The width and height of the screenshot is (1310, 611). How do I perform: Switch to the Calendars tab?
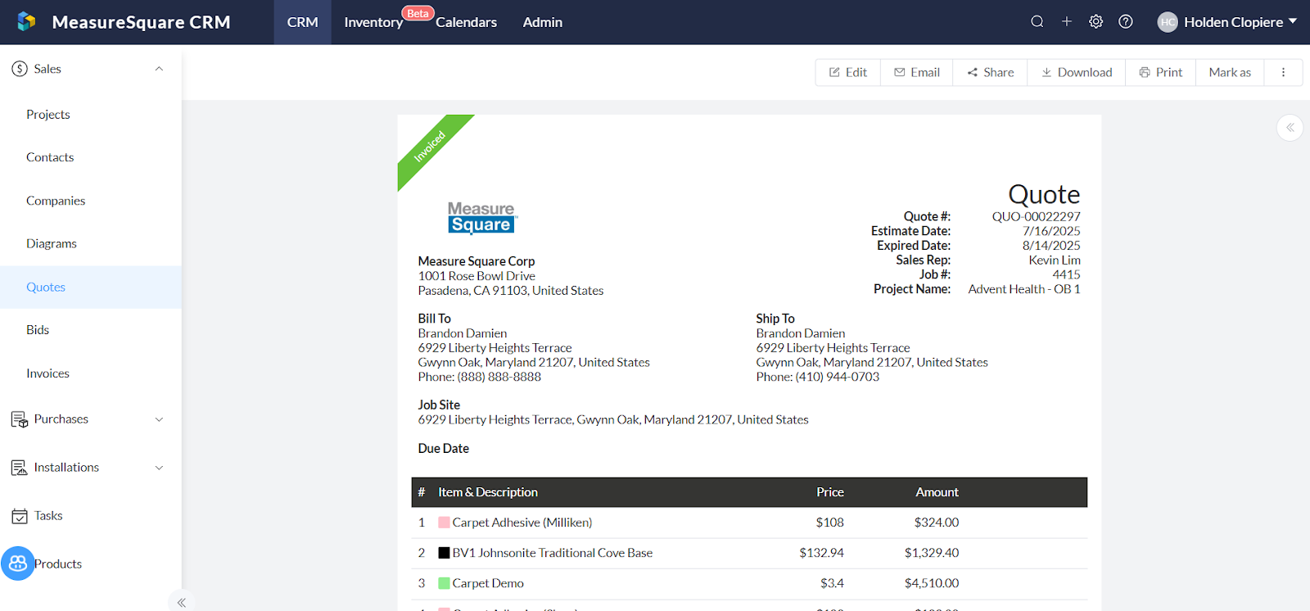tap(466, 22)
